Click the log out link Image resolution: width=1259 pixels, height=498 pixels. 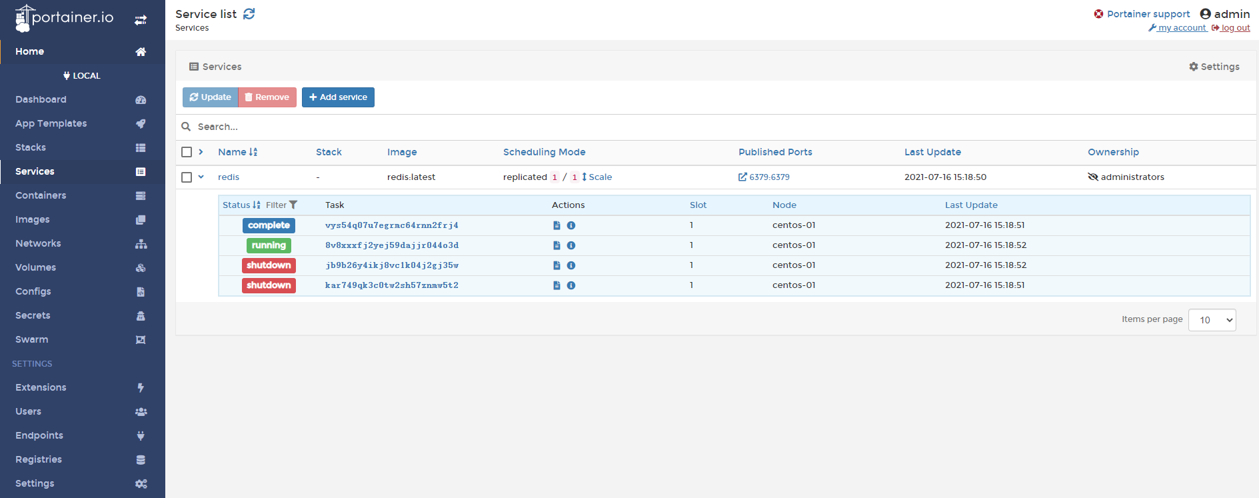click(1231, 28)
